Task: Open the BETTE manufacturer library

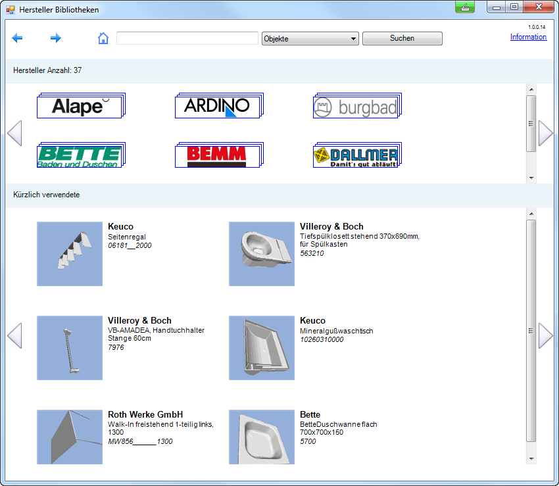Action: point(81,155)
